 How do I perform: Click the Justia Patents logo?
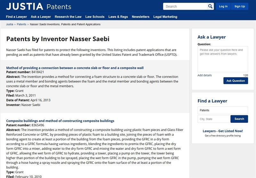coord(38,6)
